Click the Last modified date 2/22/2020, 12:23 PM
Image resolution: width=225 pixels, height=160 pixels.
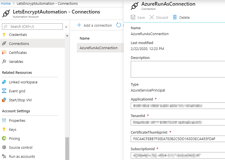(x=147, y=49)
